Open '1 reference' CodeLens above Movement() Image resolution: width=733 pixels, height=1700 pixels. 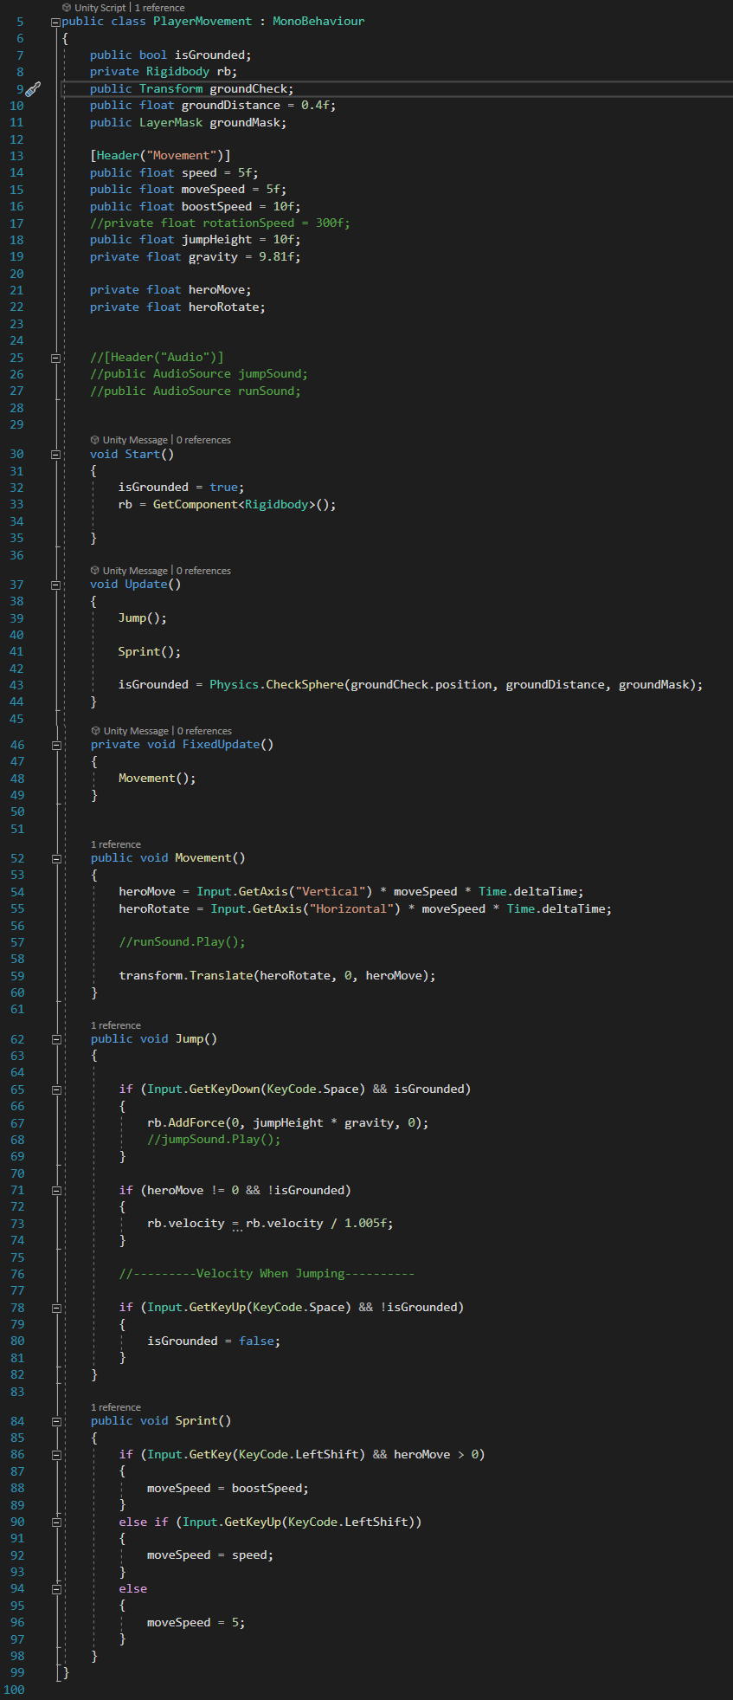point(116,844)
